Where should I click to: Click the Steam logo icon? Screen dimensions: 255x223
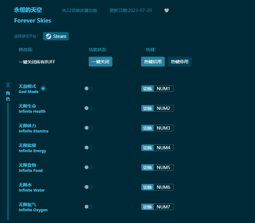[48, 36]
